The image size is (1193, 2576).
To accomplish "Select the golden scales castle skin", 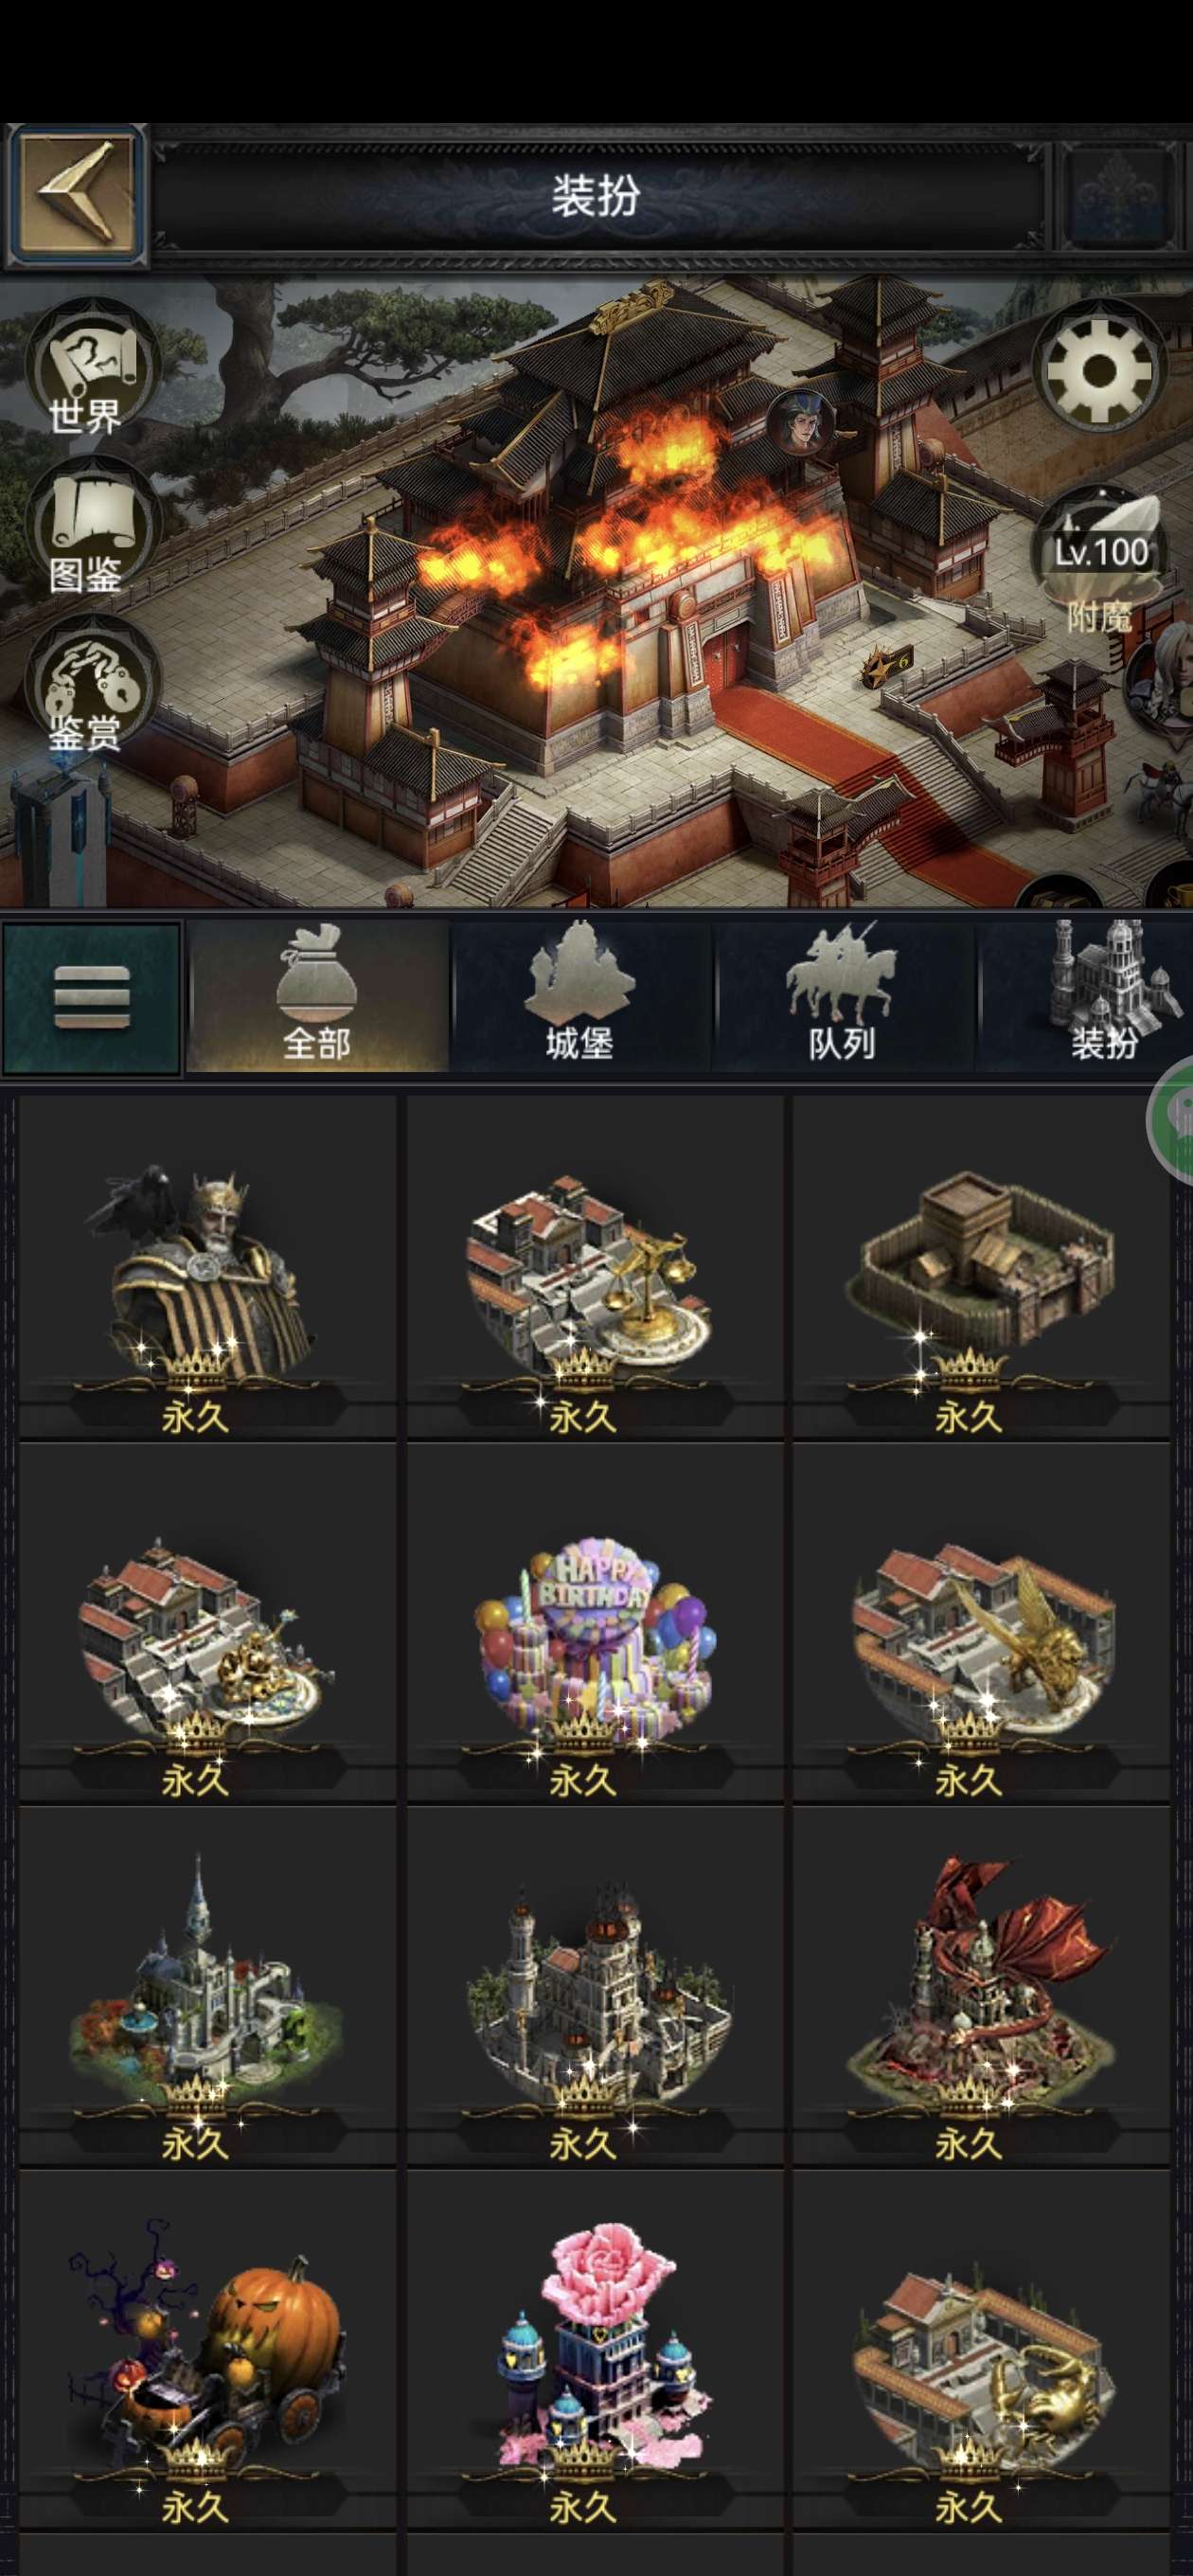I will [595, 1267].
